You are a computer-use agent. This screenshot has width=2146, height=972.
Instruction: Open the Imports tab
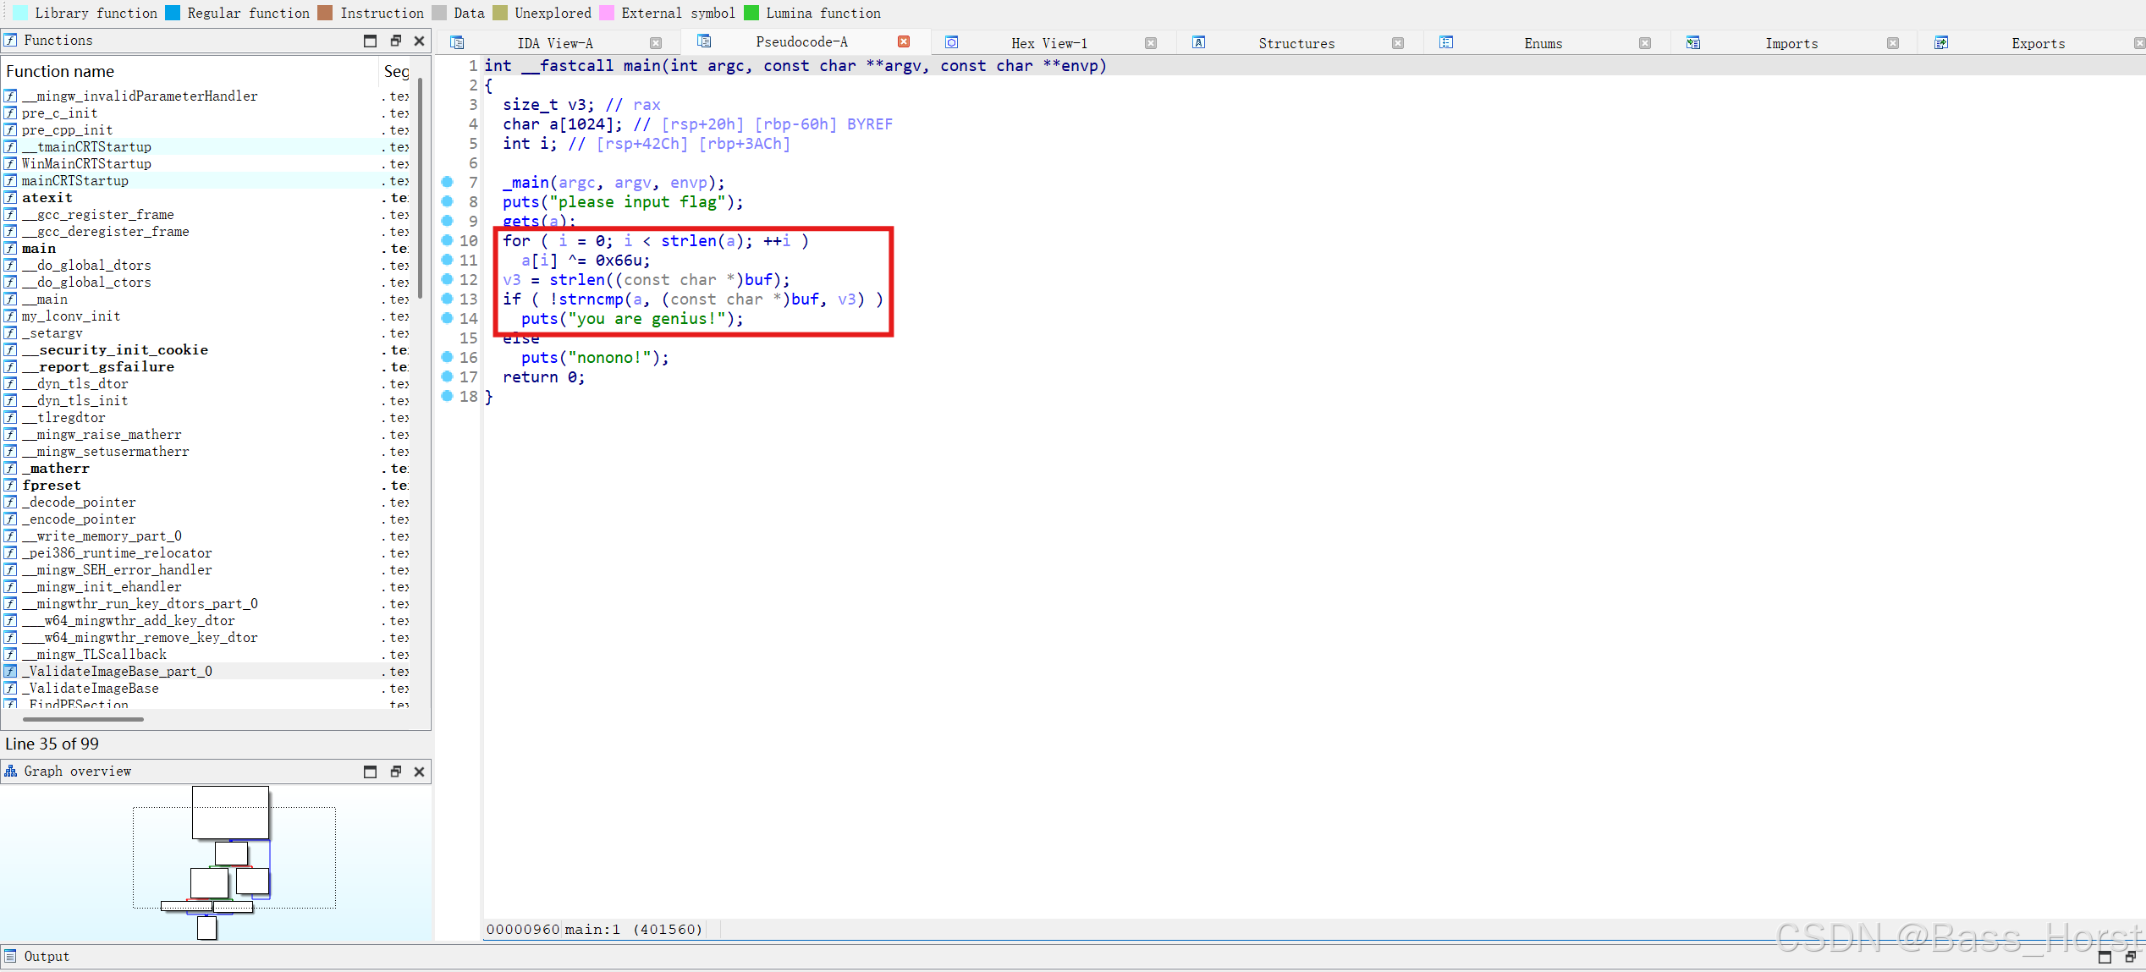tap(1791, 43)
